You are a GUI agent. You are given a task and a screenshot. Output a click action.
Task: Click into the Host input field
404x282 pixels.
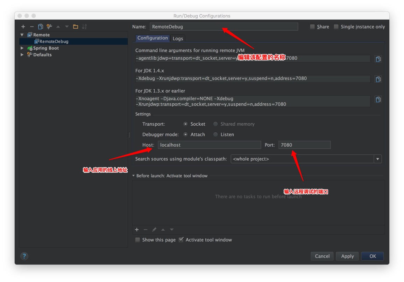tap(209, 145)
